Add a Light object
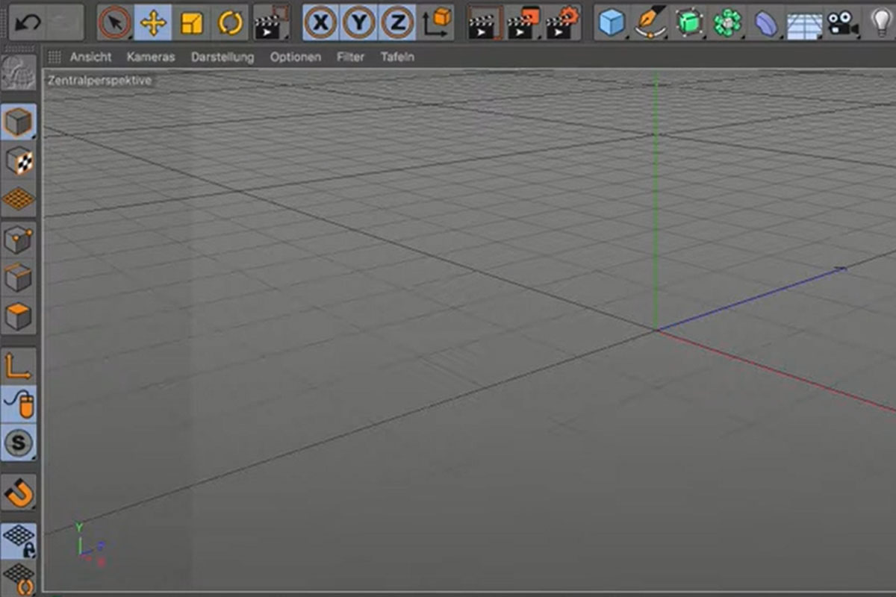Screen dimensions: 896x597 881,23
